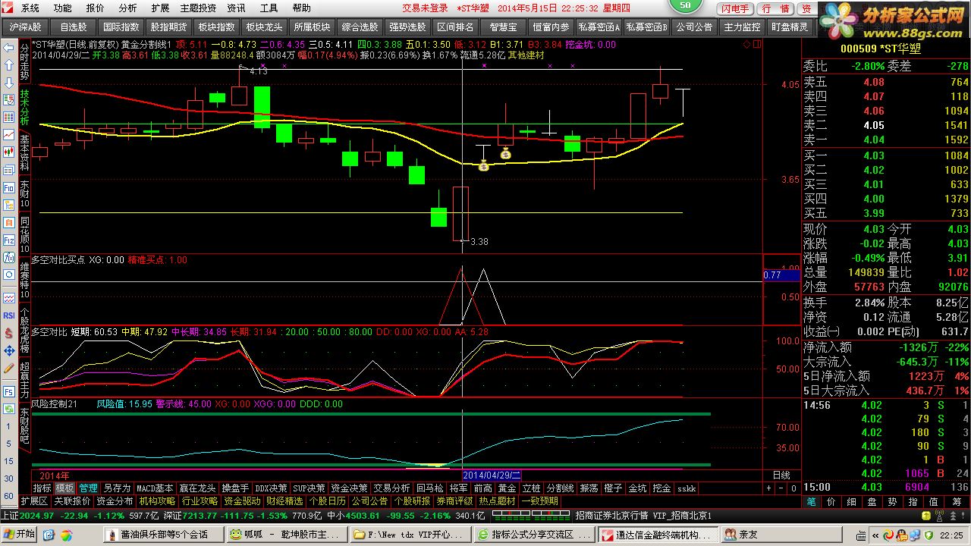Click the 公司公告 toolbar button
971x546 pixels.
[694, 27]
